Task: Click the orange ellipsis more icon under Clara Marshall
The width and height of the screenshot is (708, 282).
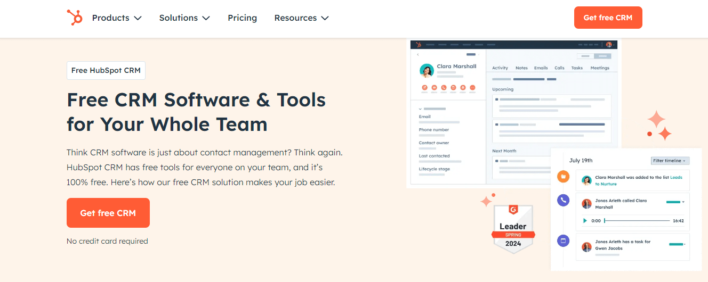Action: coord(472,87)
